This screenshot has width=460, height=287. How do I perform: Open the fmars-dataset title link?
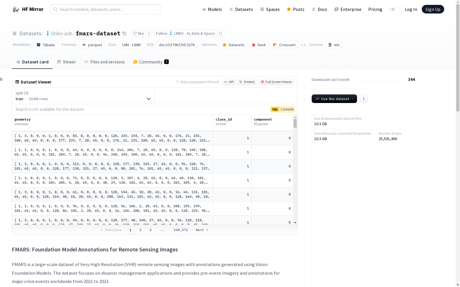click(x=98, y=33)
